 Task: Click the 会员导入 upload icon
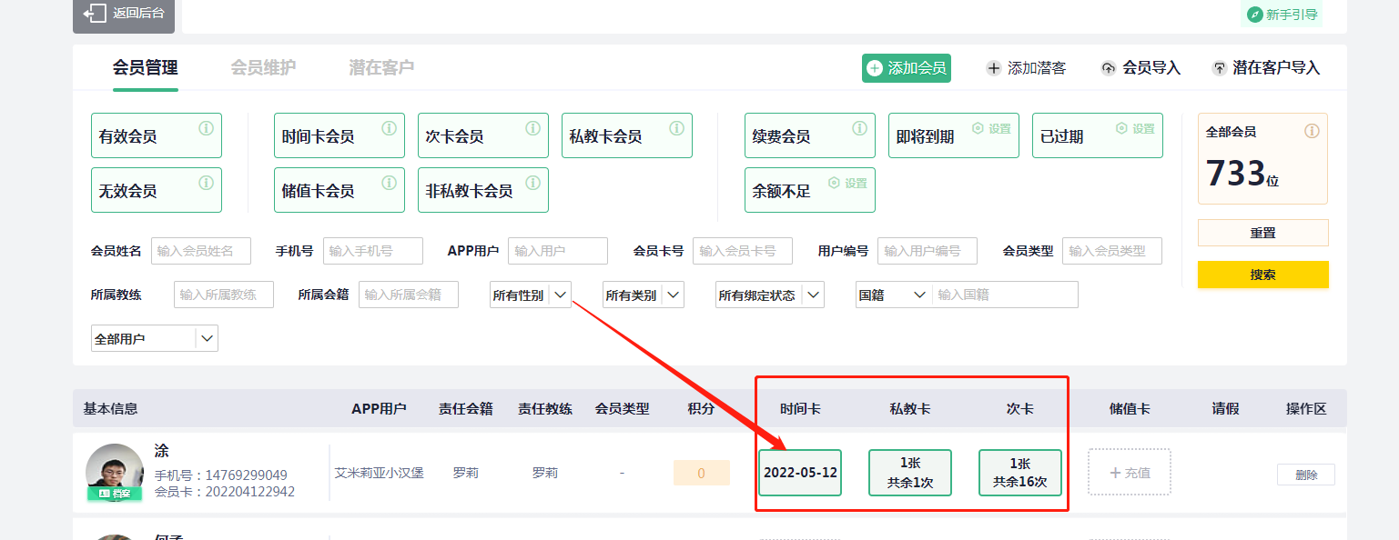1108,68
